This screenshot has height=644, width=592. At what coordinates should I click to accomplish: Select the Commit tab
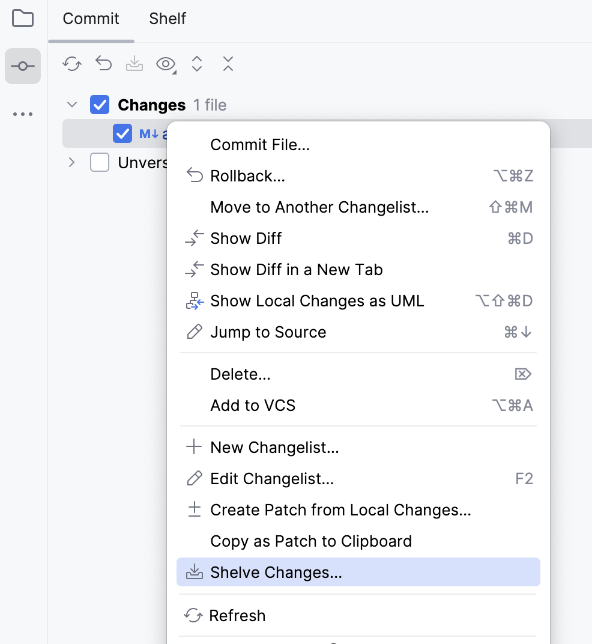[x=91, y=19]
